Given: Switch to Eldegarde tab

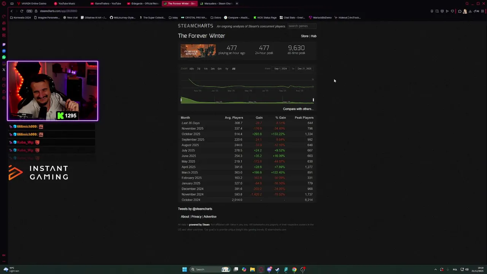Looking at the screenshot, I should pos(143,3).
